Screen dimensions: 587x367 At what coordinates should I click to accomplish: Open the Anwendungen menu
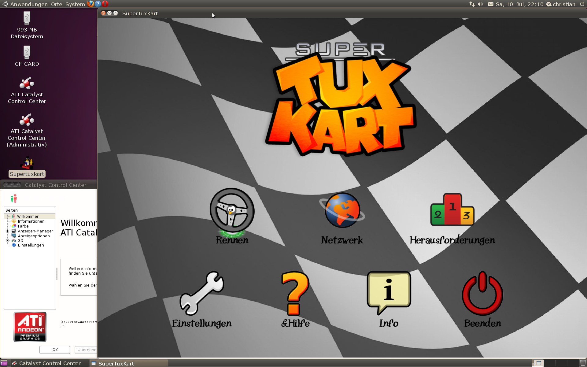(x=29, y=4)
